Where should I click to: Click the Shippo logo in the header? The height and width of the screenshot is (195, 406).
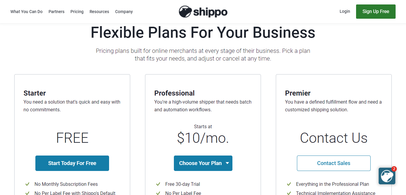[203, 12]
